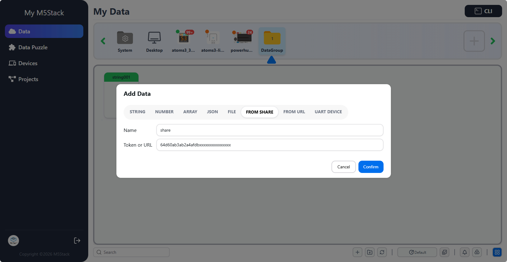Click the refresh icon in bottom toolbar

coord(382,252)
